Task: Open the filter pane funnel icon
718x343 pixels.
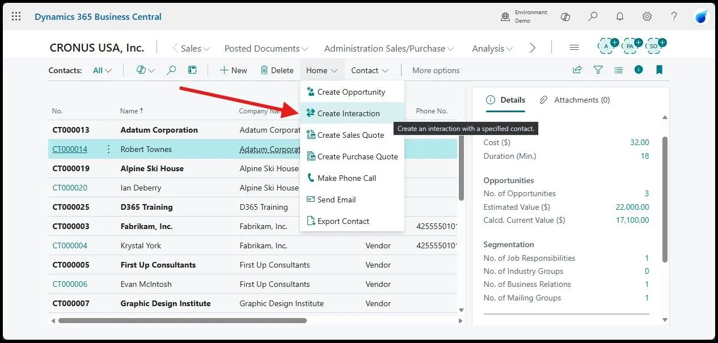Action: (598, 70)
